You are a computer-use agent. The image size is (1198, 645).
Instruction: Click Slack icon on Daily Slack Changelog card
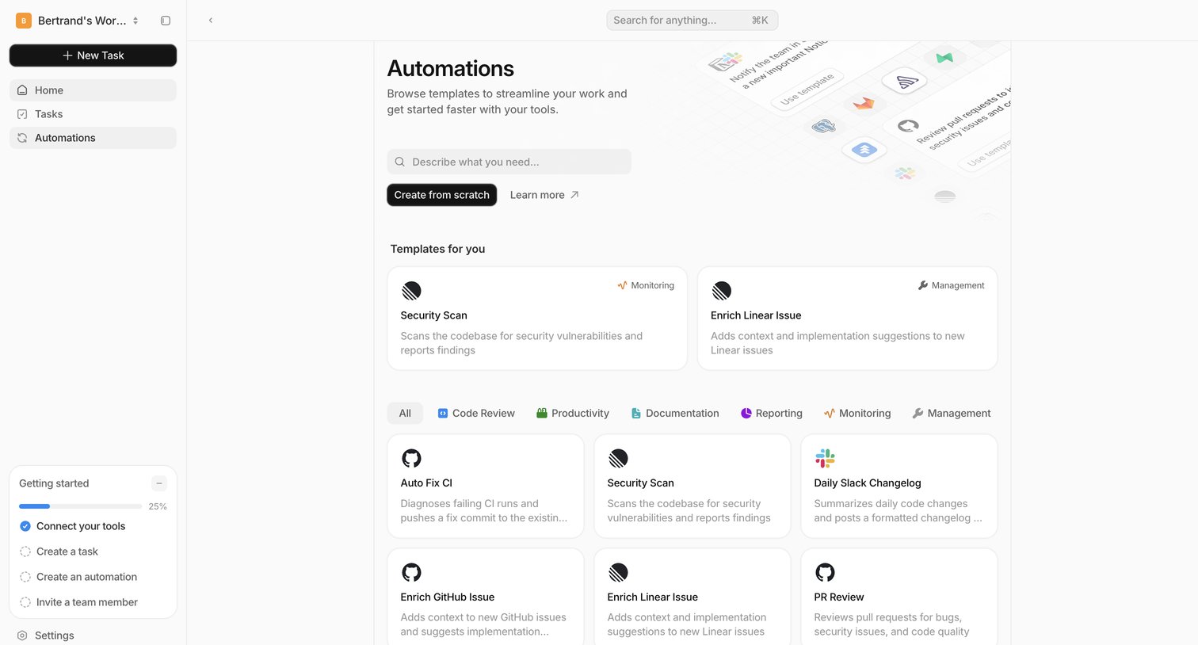click(825, 458)
